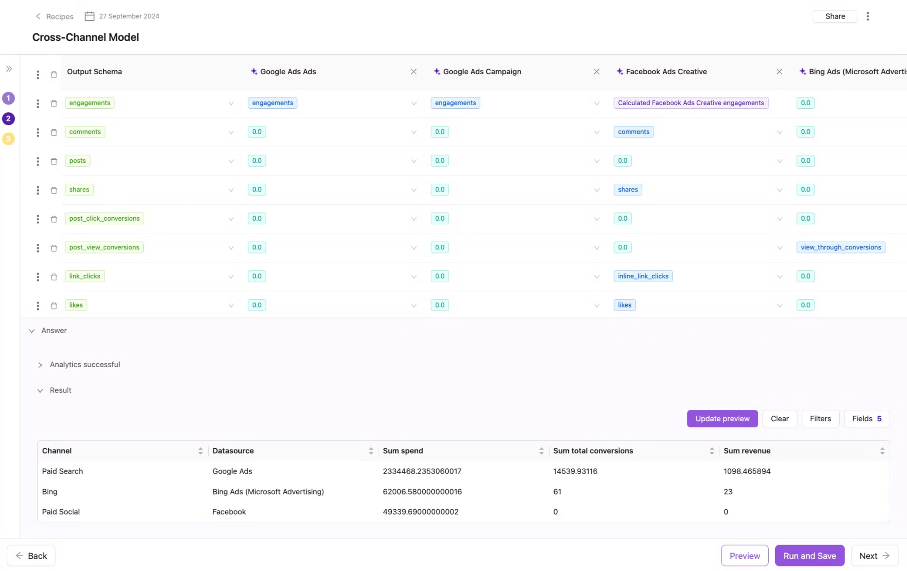Click Update preview button
The width and height of the screenshot is (907, 571).
point(722,419)
